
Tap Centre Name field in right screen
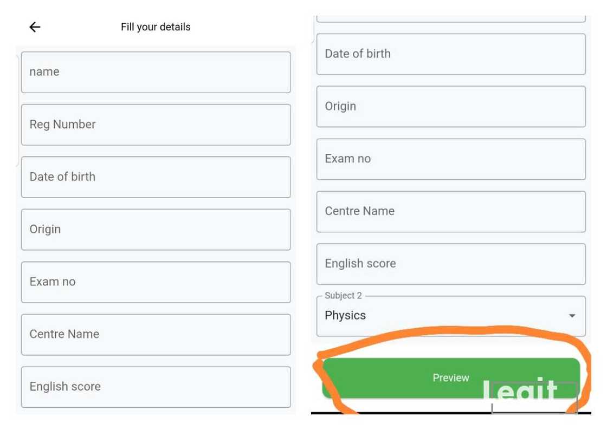coord(451,212)
